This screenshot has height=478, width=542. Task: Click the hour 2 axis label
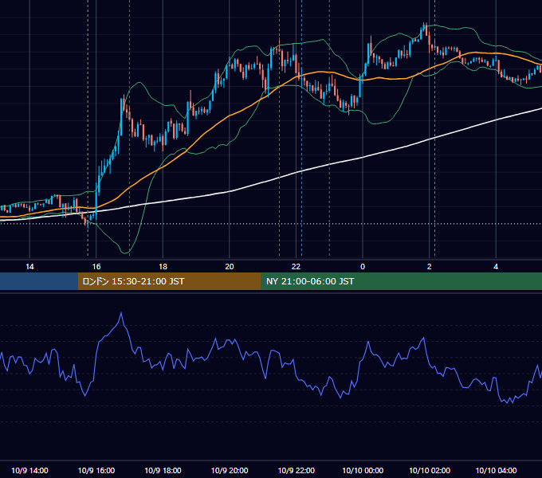click(430, 267)
